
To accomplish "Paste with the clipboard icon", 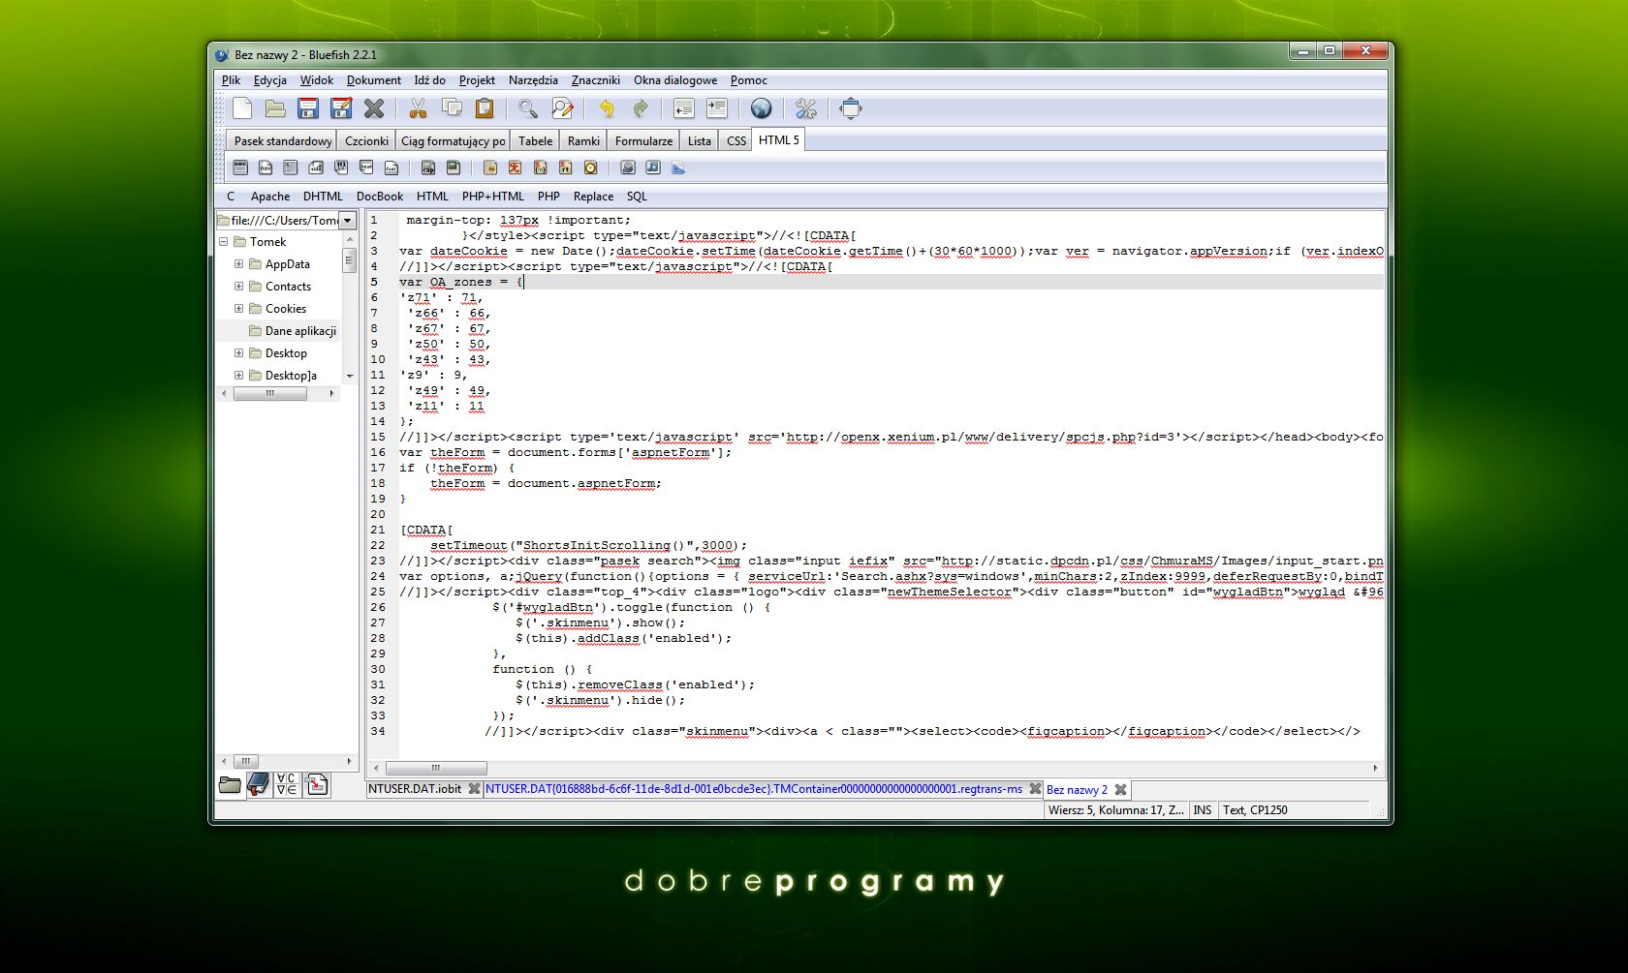I will 485,108.
